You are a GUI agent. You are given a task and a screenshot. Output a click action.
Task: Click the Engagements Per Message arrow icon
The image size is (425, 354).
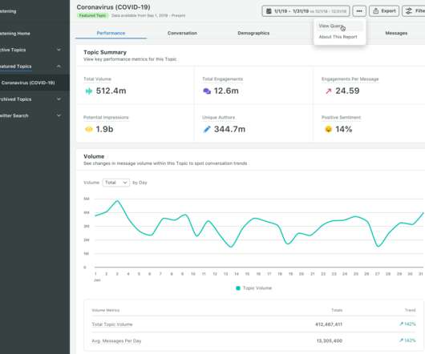pos(329,91)
